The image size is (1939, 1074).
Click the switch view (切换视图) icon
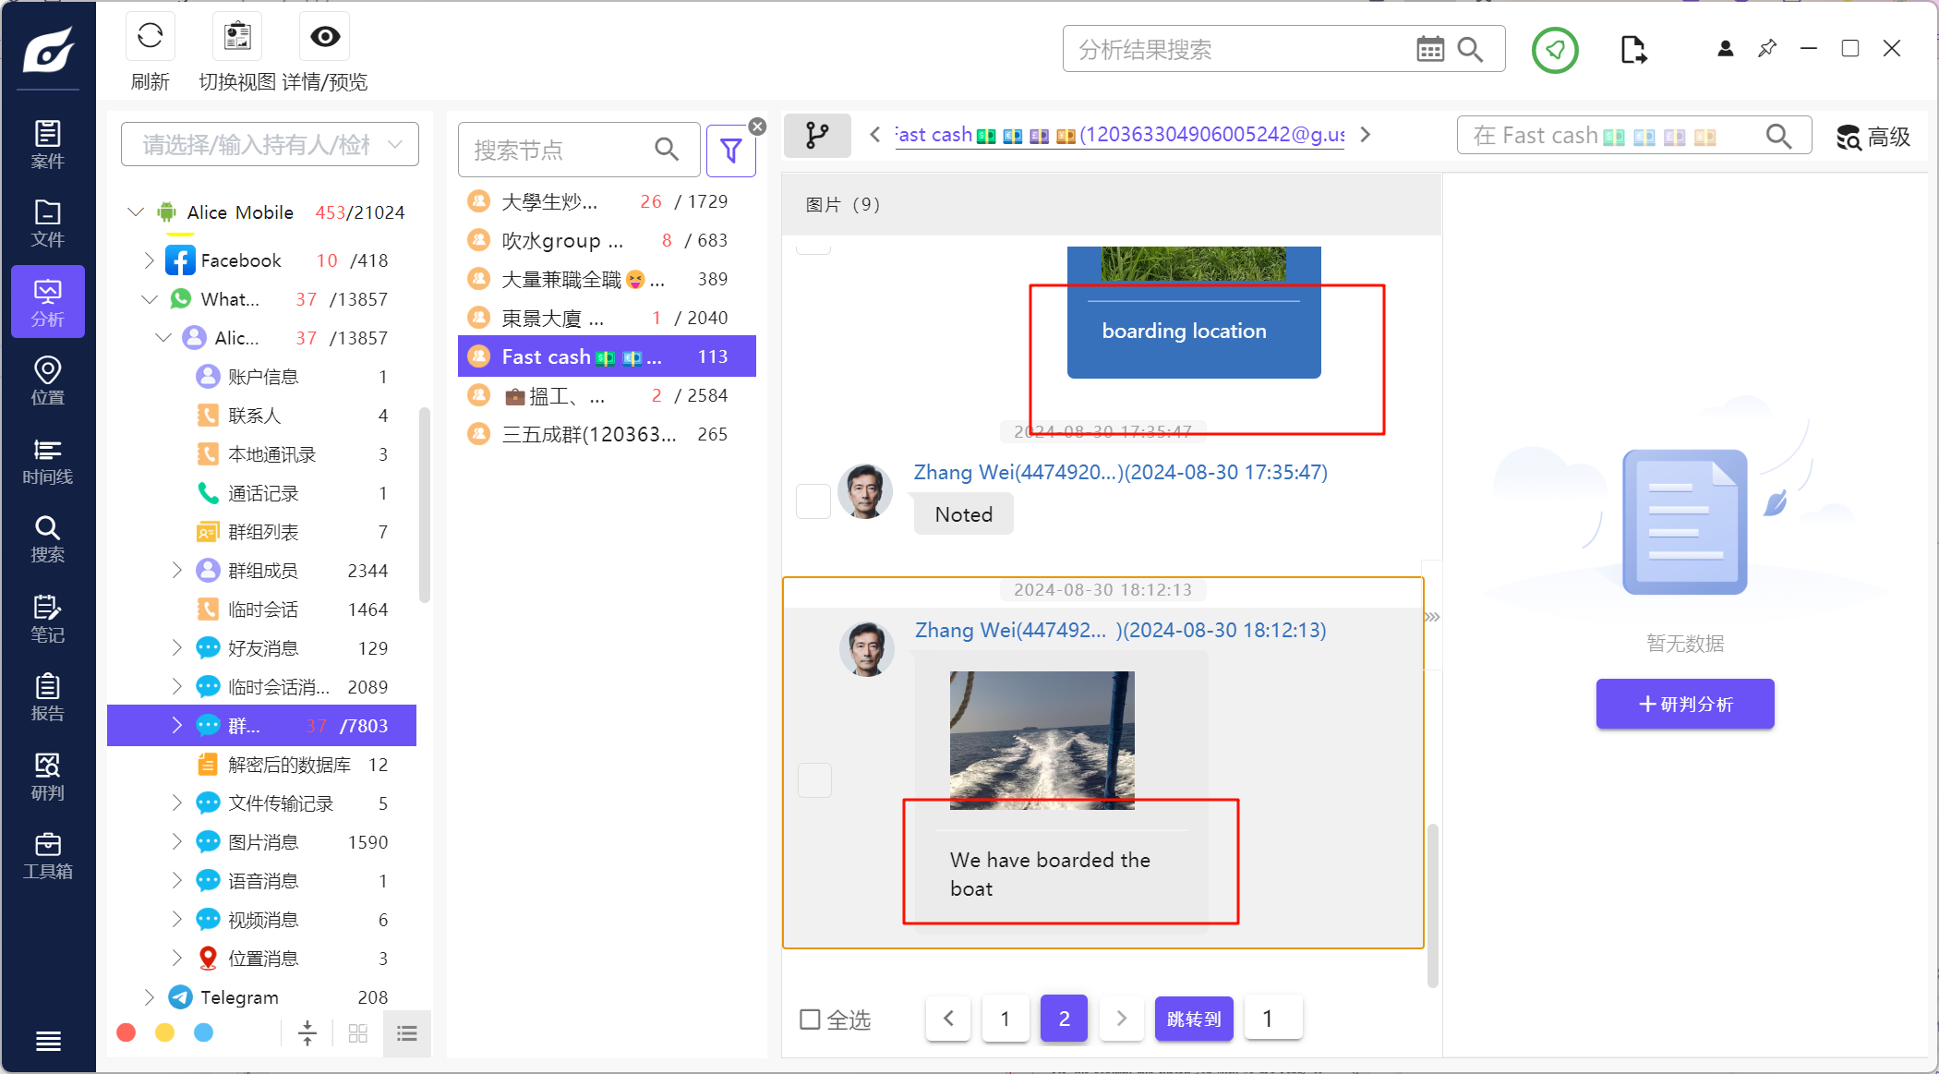tap(237, 37)
